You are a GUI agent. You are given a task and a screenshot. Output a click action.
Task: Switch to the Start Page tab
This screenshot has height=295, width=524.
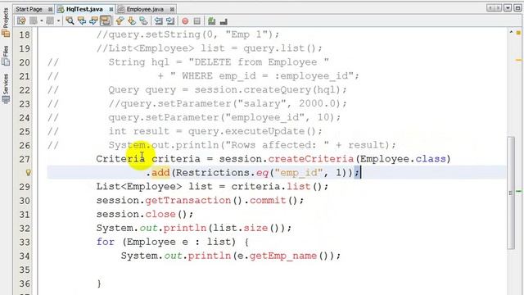[x=29, y=9]
